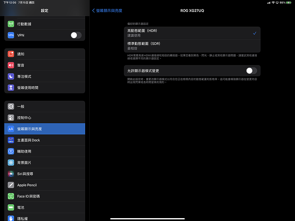This screenshot has width=295, height=221.
Task: Click the 建議使用 subtitle
Action: [x=134, y=36]
